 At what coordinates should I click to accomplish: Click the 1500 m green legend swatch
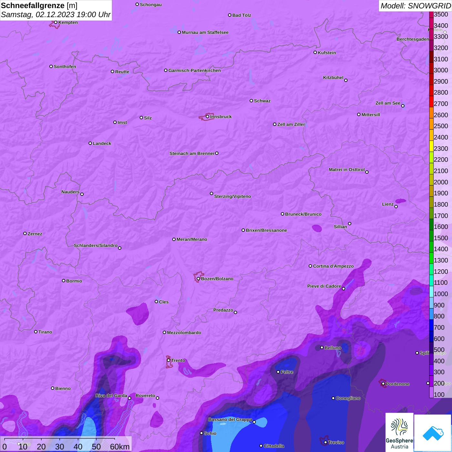click(431, 235)
